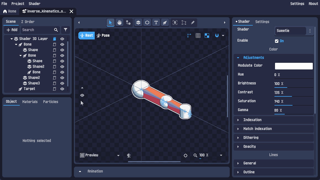Viewport: 320px width, 180px height.
Task: Switch to the Materials tab
Action: (x=30, y=102)
